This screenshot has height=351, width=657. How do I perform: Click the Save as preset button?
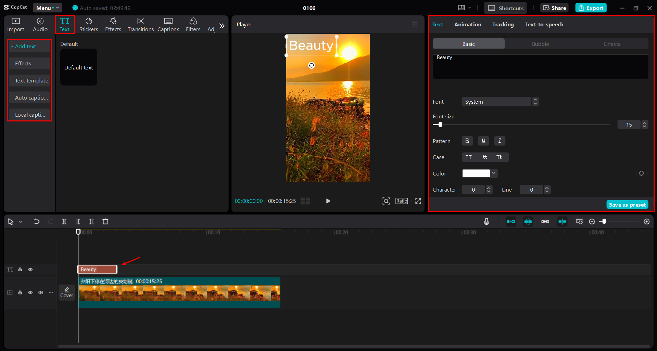click(627, 204)
